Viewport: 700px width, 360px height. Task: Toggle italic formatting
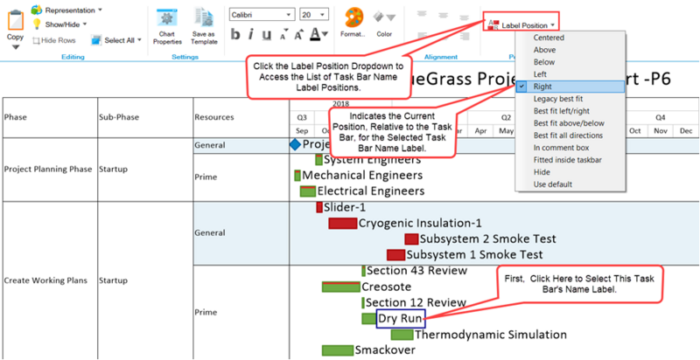251,34
